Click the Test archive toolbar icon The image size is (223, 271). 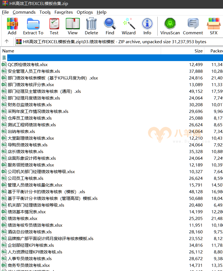point(54,24)
